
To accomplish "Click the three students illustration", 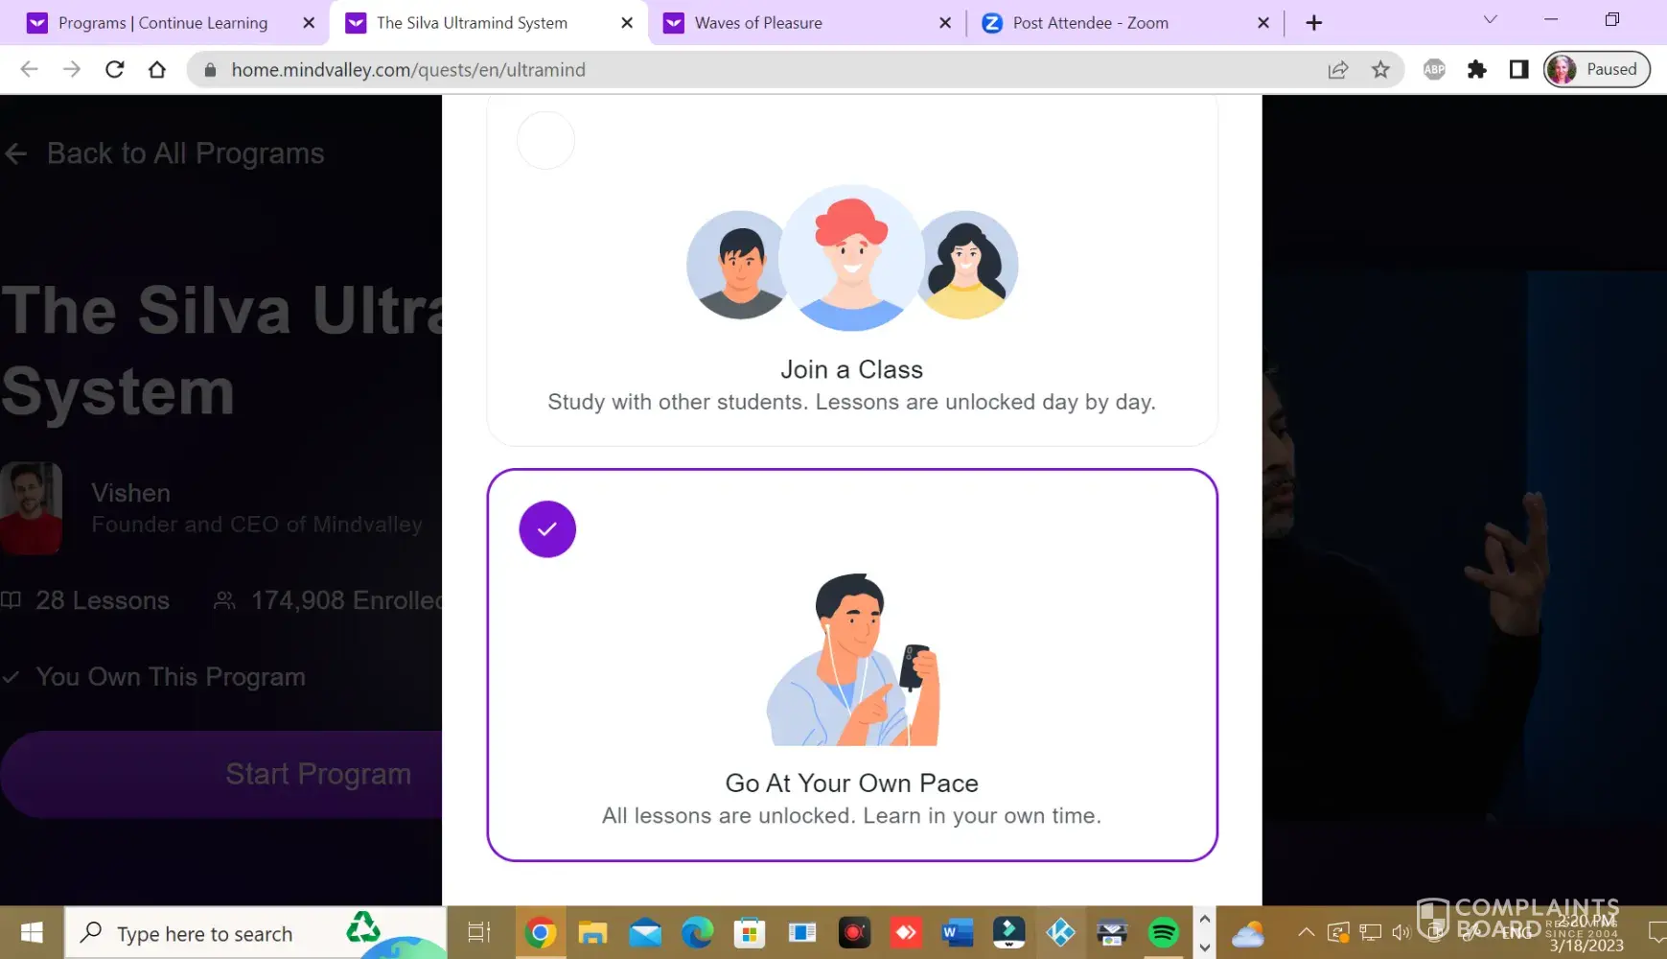I will (852, 259).
